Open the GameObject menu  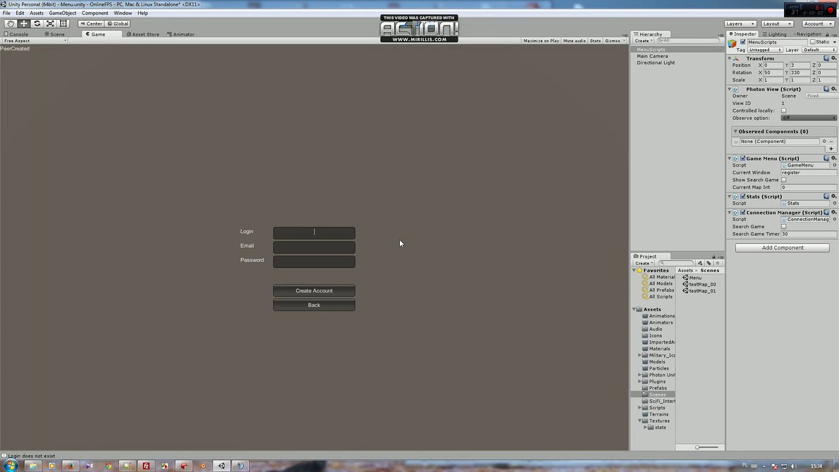coord(62,13)
